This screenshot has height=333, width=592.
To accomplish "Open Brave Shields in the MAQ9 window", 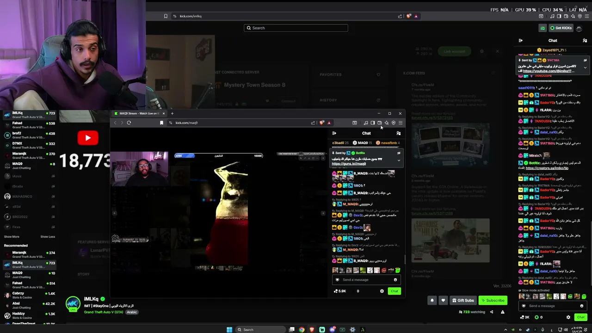I will (322, 123).
